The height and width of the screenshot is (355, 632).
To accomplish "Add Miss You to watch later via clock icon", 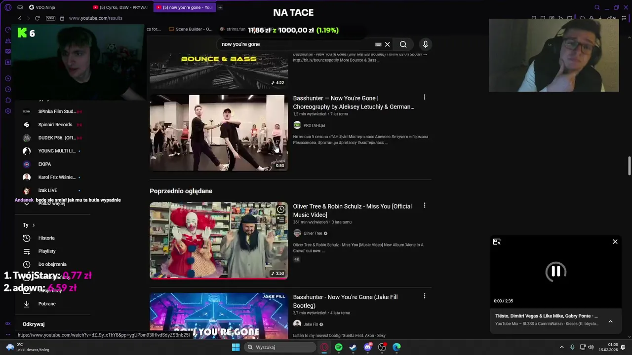I will click(x=280, y=210).
